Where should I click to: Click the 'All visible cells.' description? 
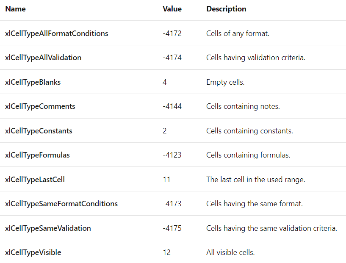[x=230, y=252]
